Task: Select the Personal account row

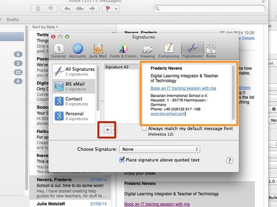Action: tap(74, 116)
